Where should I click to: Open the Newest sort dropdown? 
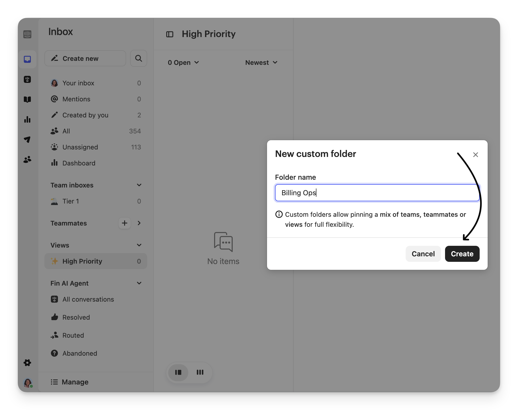click(x=261, y=62)
